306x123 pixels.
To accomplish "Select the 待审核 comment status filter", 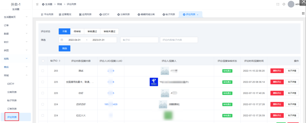I will 77,31.
